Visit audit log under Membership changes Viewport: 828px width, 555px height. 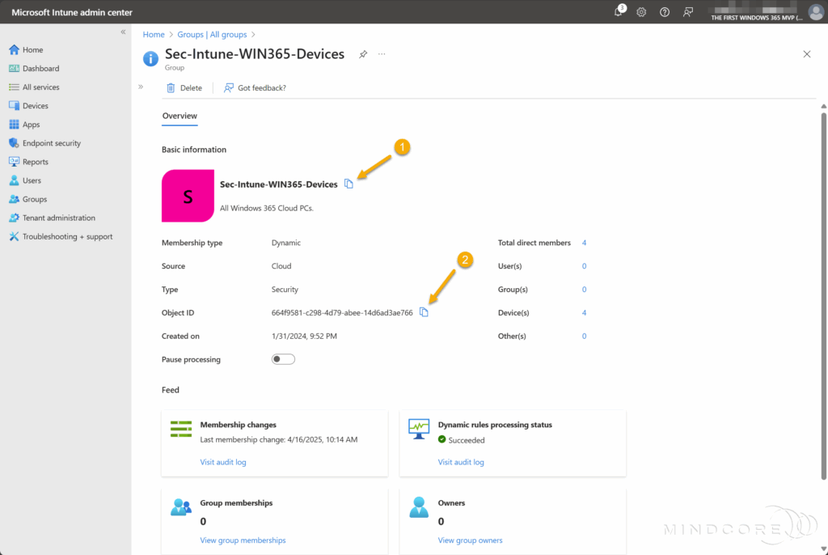pos(223,462)
